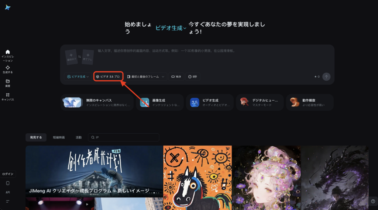Click the ログイン button

coord(8,174)
